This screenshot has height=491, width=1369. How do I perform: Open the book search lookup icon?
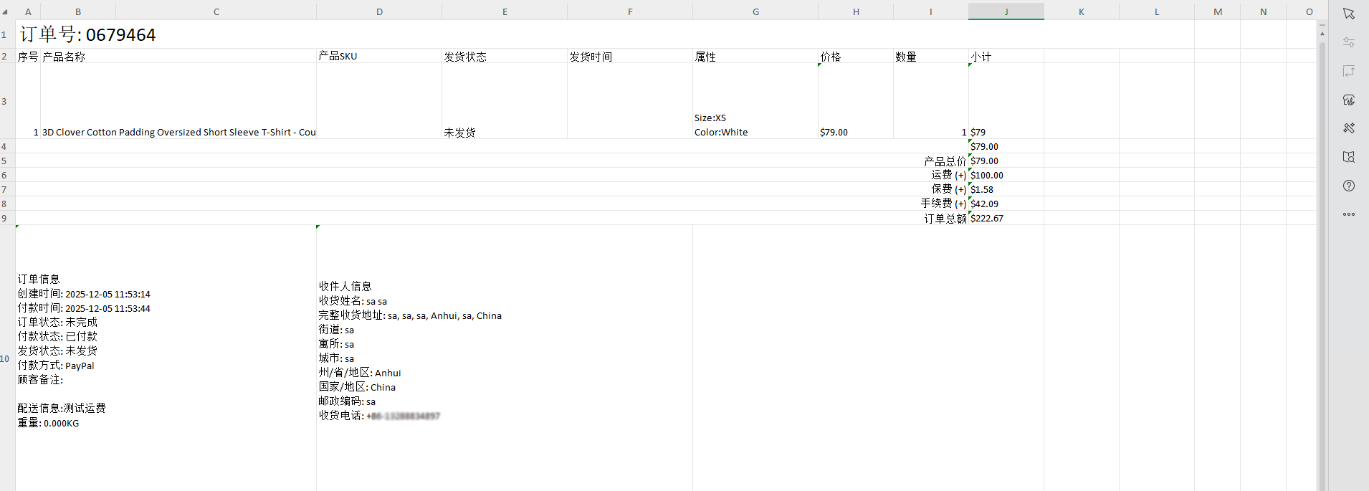click(x=1348, y=157)
